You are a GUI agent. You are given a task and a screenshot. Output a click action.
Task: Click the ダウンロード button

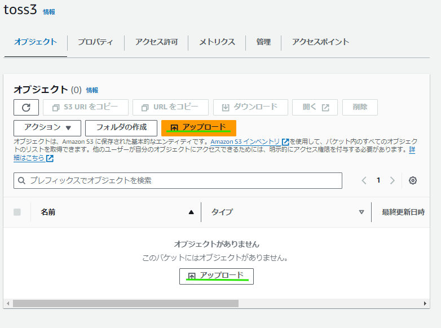point(250,108)
